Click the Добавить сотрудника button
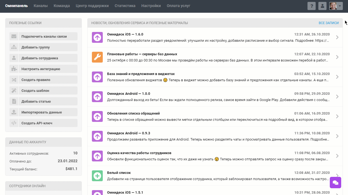 (x=48, y=58)
